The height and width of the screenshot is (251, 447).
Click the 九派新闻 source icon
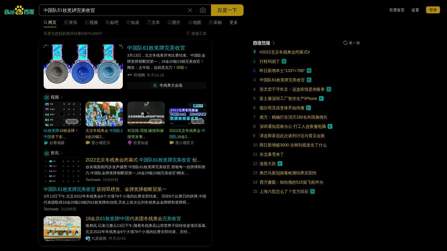coord(88,238)
